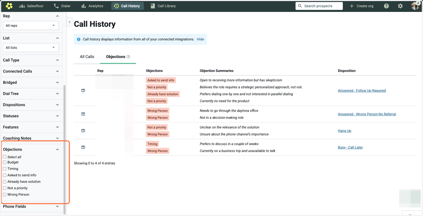Image resolution: width=423 pixels, height=216 pixels.
Task: Click 'Not in a decision-making role' summary
Action: [222, 118]
